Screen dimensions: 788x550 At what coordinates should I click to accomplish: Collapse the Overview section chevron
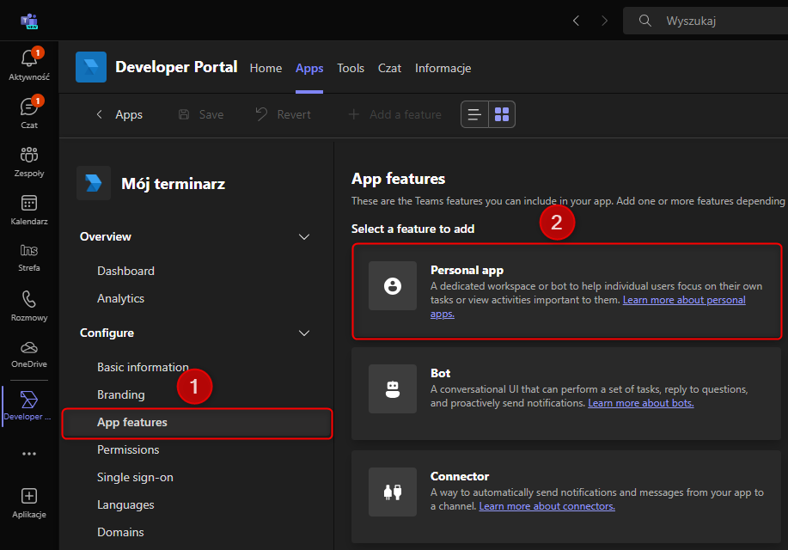pyautogui.click(x=303, y=237)
